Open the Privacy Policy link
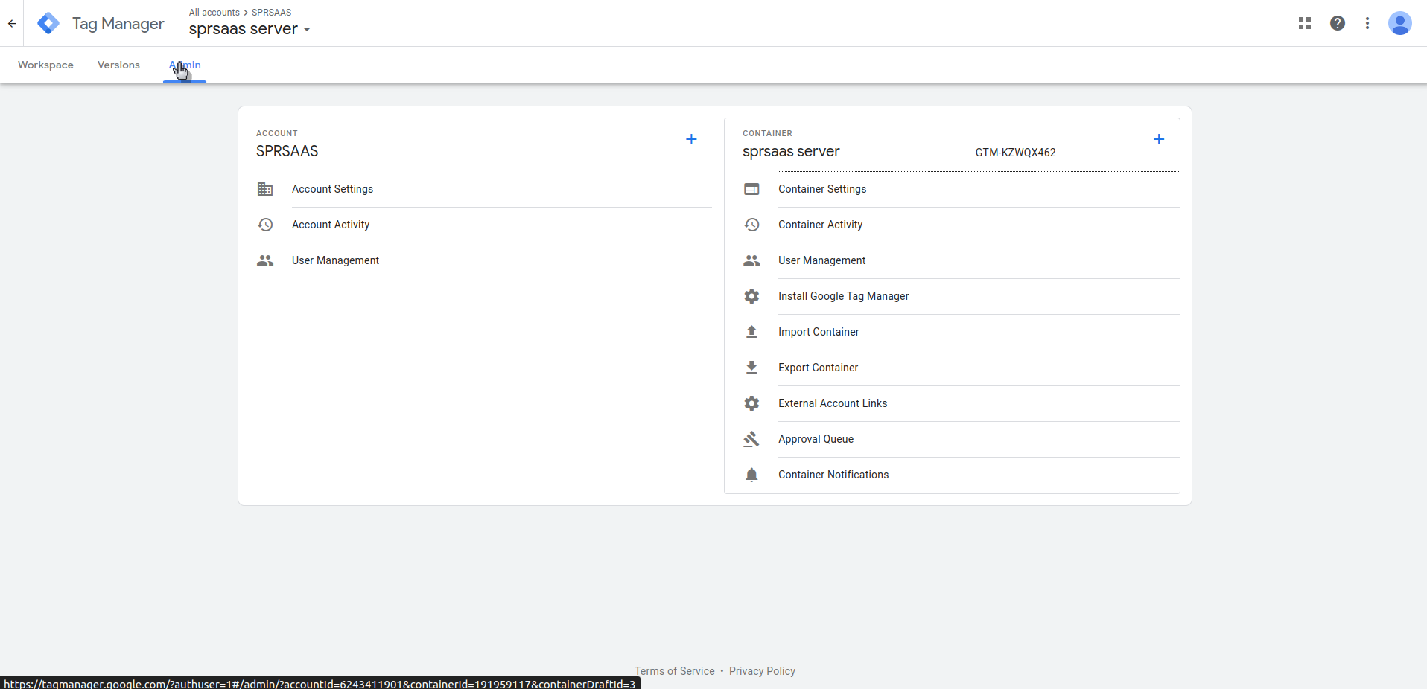This screenshot has width=1427, height=689. pyautogui.click(x=762, y=671)
